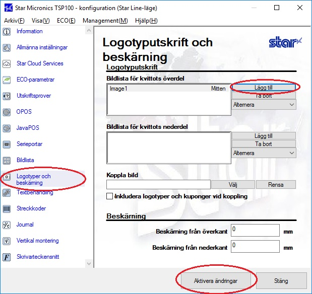
Task: Click the Journal icon in sidebar
Action: tap(7, 225)
